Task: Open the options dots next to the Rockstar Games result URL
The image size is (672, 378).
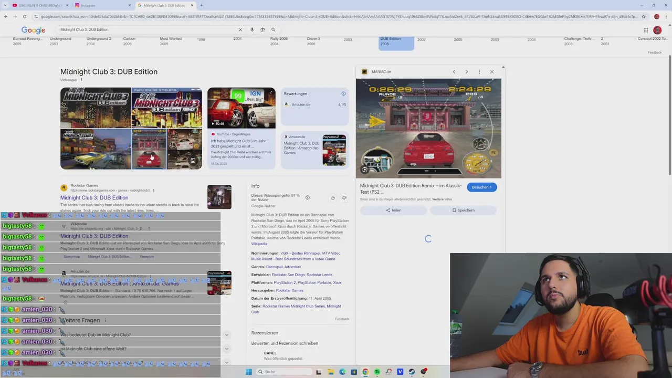Action: click(x=153, y=191)
